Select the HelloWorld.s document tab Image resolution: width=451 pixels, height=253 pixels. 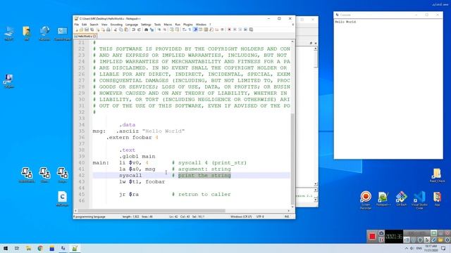85,36
